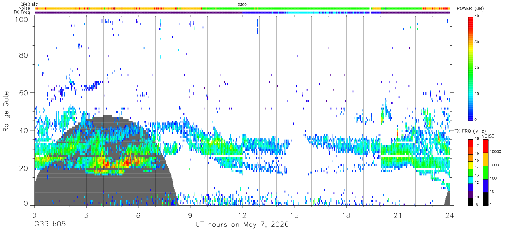
Task: Click the 'Noise' row label at top
Action: tap(25, 8)
